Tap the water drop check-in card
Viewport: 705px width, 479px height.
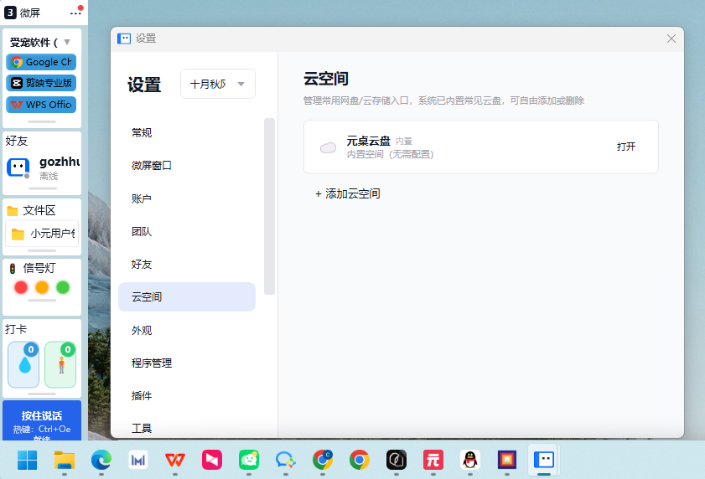coord(23,364)
